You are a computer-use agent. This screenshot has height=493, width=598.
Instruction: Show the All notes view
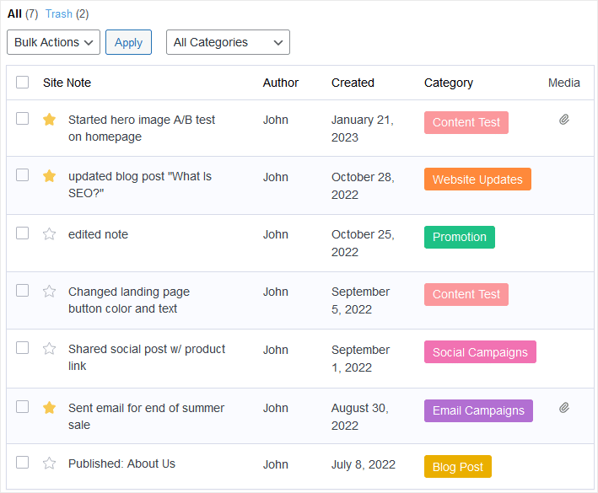(14, 13)
